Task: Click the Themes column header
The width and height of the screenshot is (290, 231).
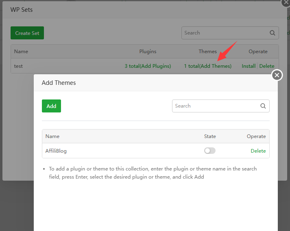Action: 207,52
